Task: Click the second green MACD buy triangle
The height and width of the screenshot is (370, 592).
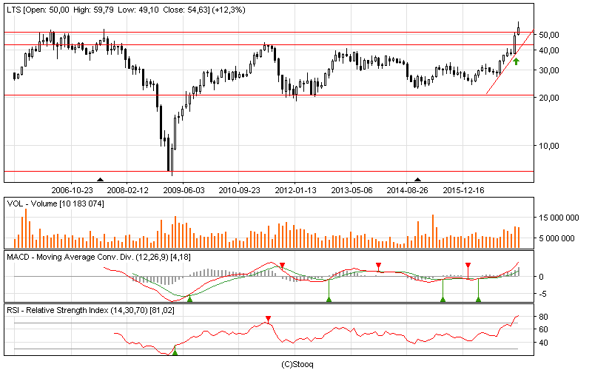Action: pyautogui.click(x=329, y=299)
